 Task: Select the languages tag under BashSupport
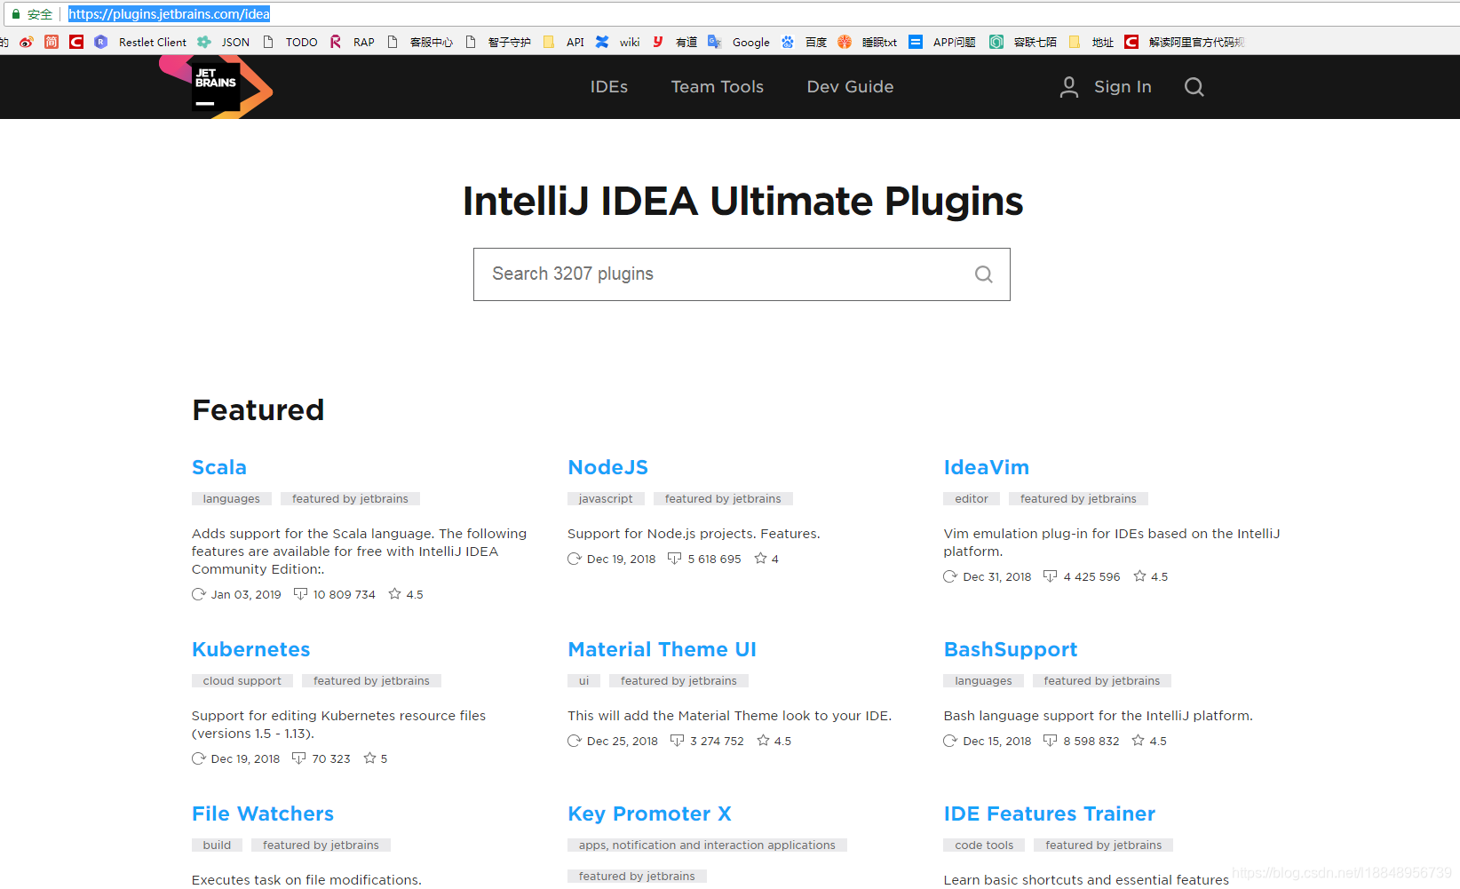point(983,681)
